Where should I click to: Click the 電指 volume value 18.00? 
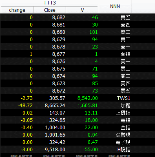91,120
